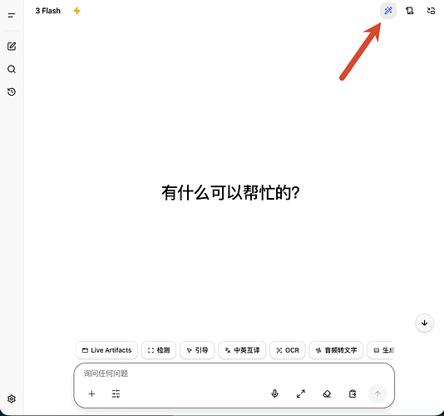Click the send up-arrow button
This screenshot has height=416, width=444.
(x=377, y=394)
